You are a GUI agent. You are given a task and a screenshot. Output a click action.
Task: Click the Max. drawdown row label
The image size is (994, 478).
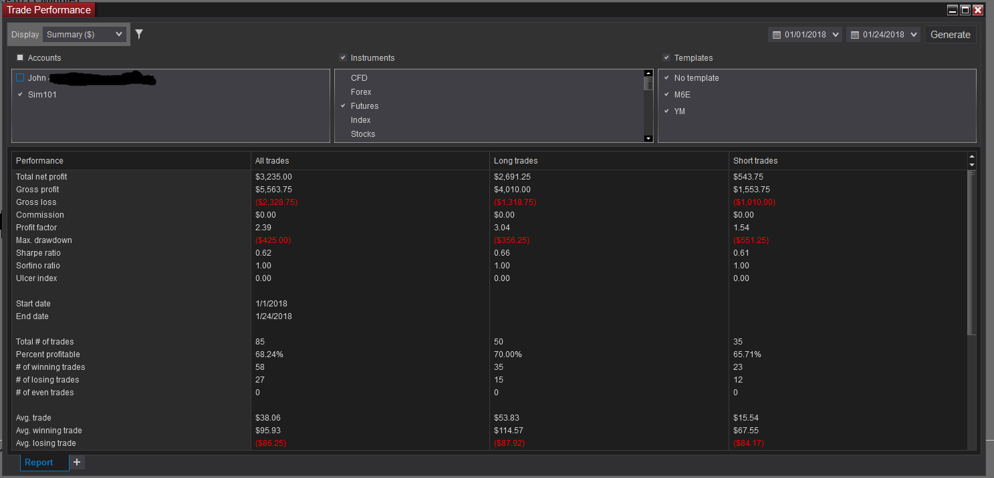(x=44, y=240)
